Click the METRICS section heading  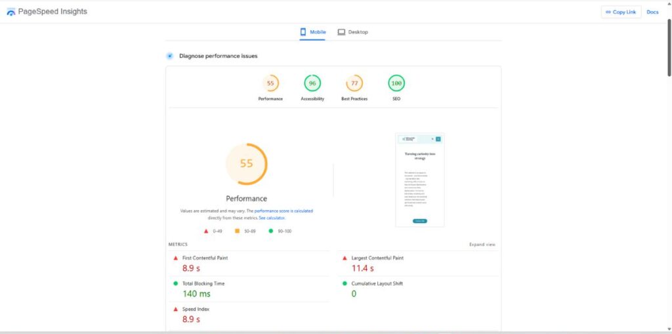click(178, 244)
